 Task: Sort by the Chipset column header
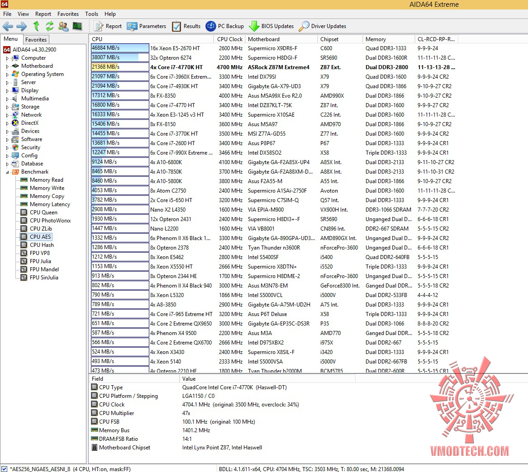coord(340,39)
